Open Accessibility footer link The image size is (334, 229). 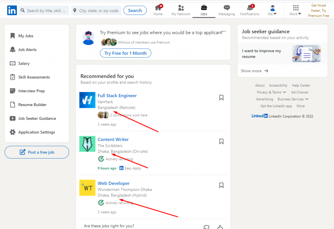[278, 85]
